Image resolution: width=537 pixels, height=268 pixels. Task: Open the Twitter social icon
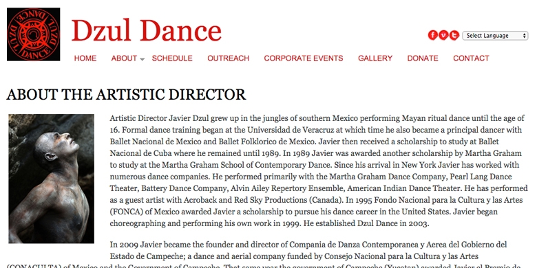[454, 35]
